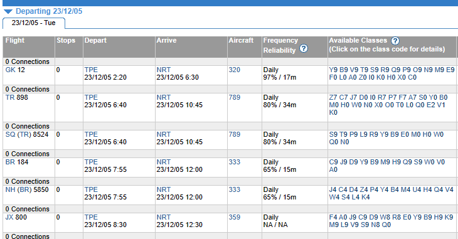Click aircraft 333 for BR 184
Viewport: 458px width, 239px height.
pyautogui.click(x=234, y=162)
